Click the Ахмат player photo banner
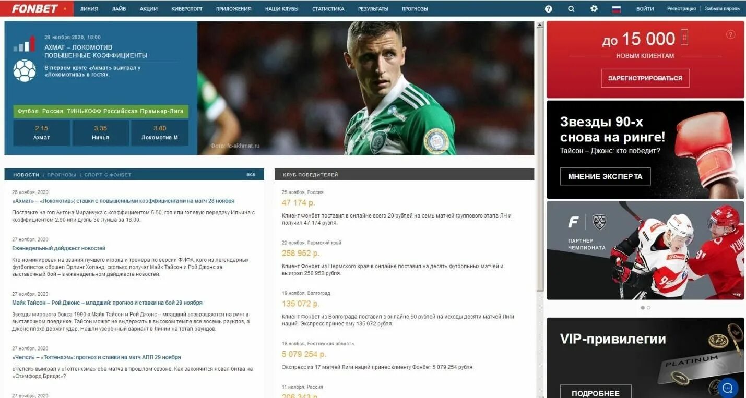The height and width of the screenshot is (398, 746). point(366,88)
